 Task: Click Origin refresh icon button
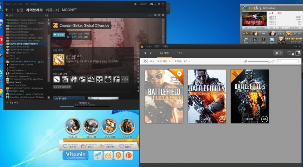coord(145,61)
